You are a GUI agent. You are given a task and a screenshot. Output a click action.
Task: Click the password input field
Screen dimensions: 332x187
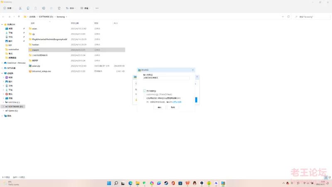pyautogui.click(x=166, y=78)
